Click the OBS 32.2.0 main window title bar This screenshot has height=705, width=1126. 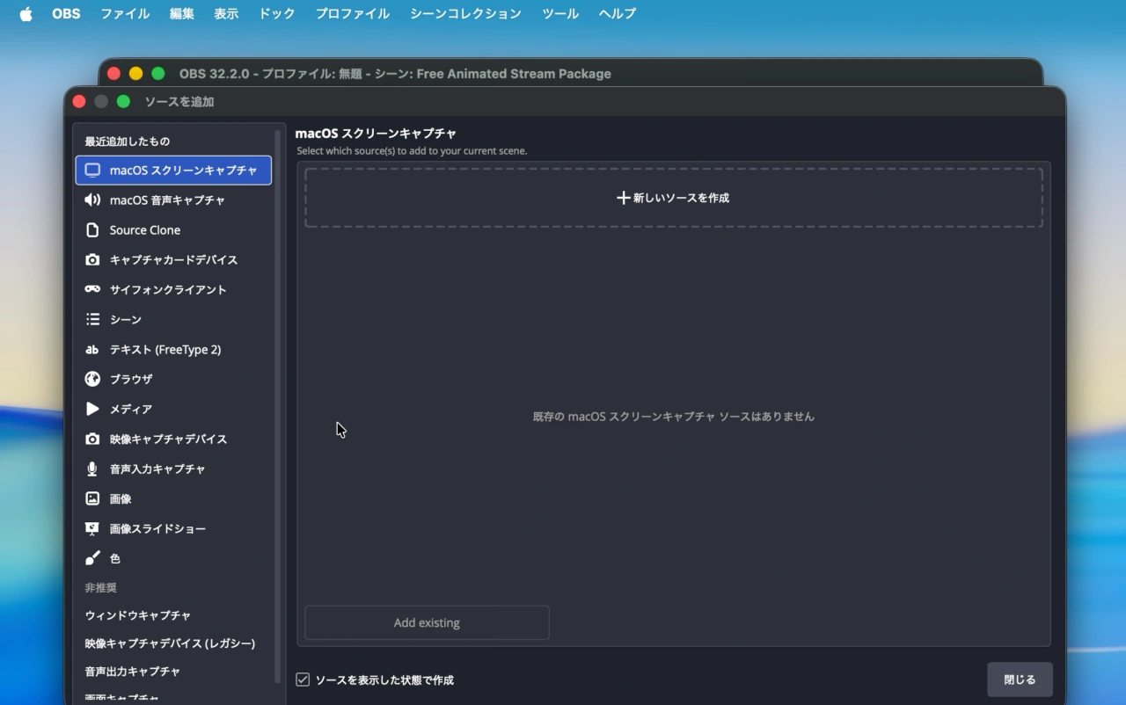[571, 74]
